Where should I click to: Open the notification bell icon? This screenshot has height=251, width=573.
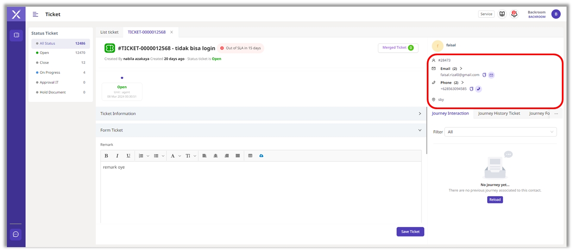tap(514, 14)
